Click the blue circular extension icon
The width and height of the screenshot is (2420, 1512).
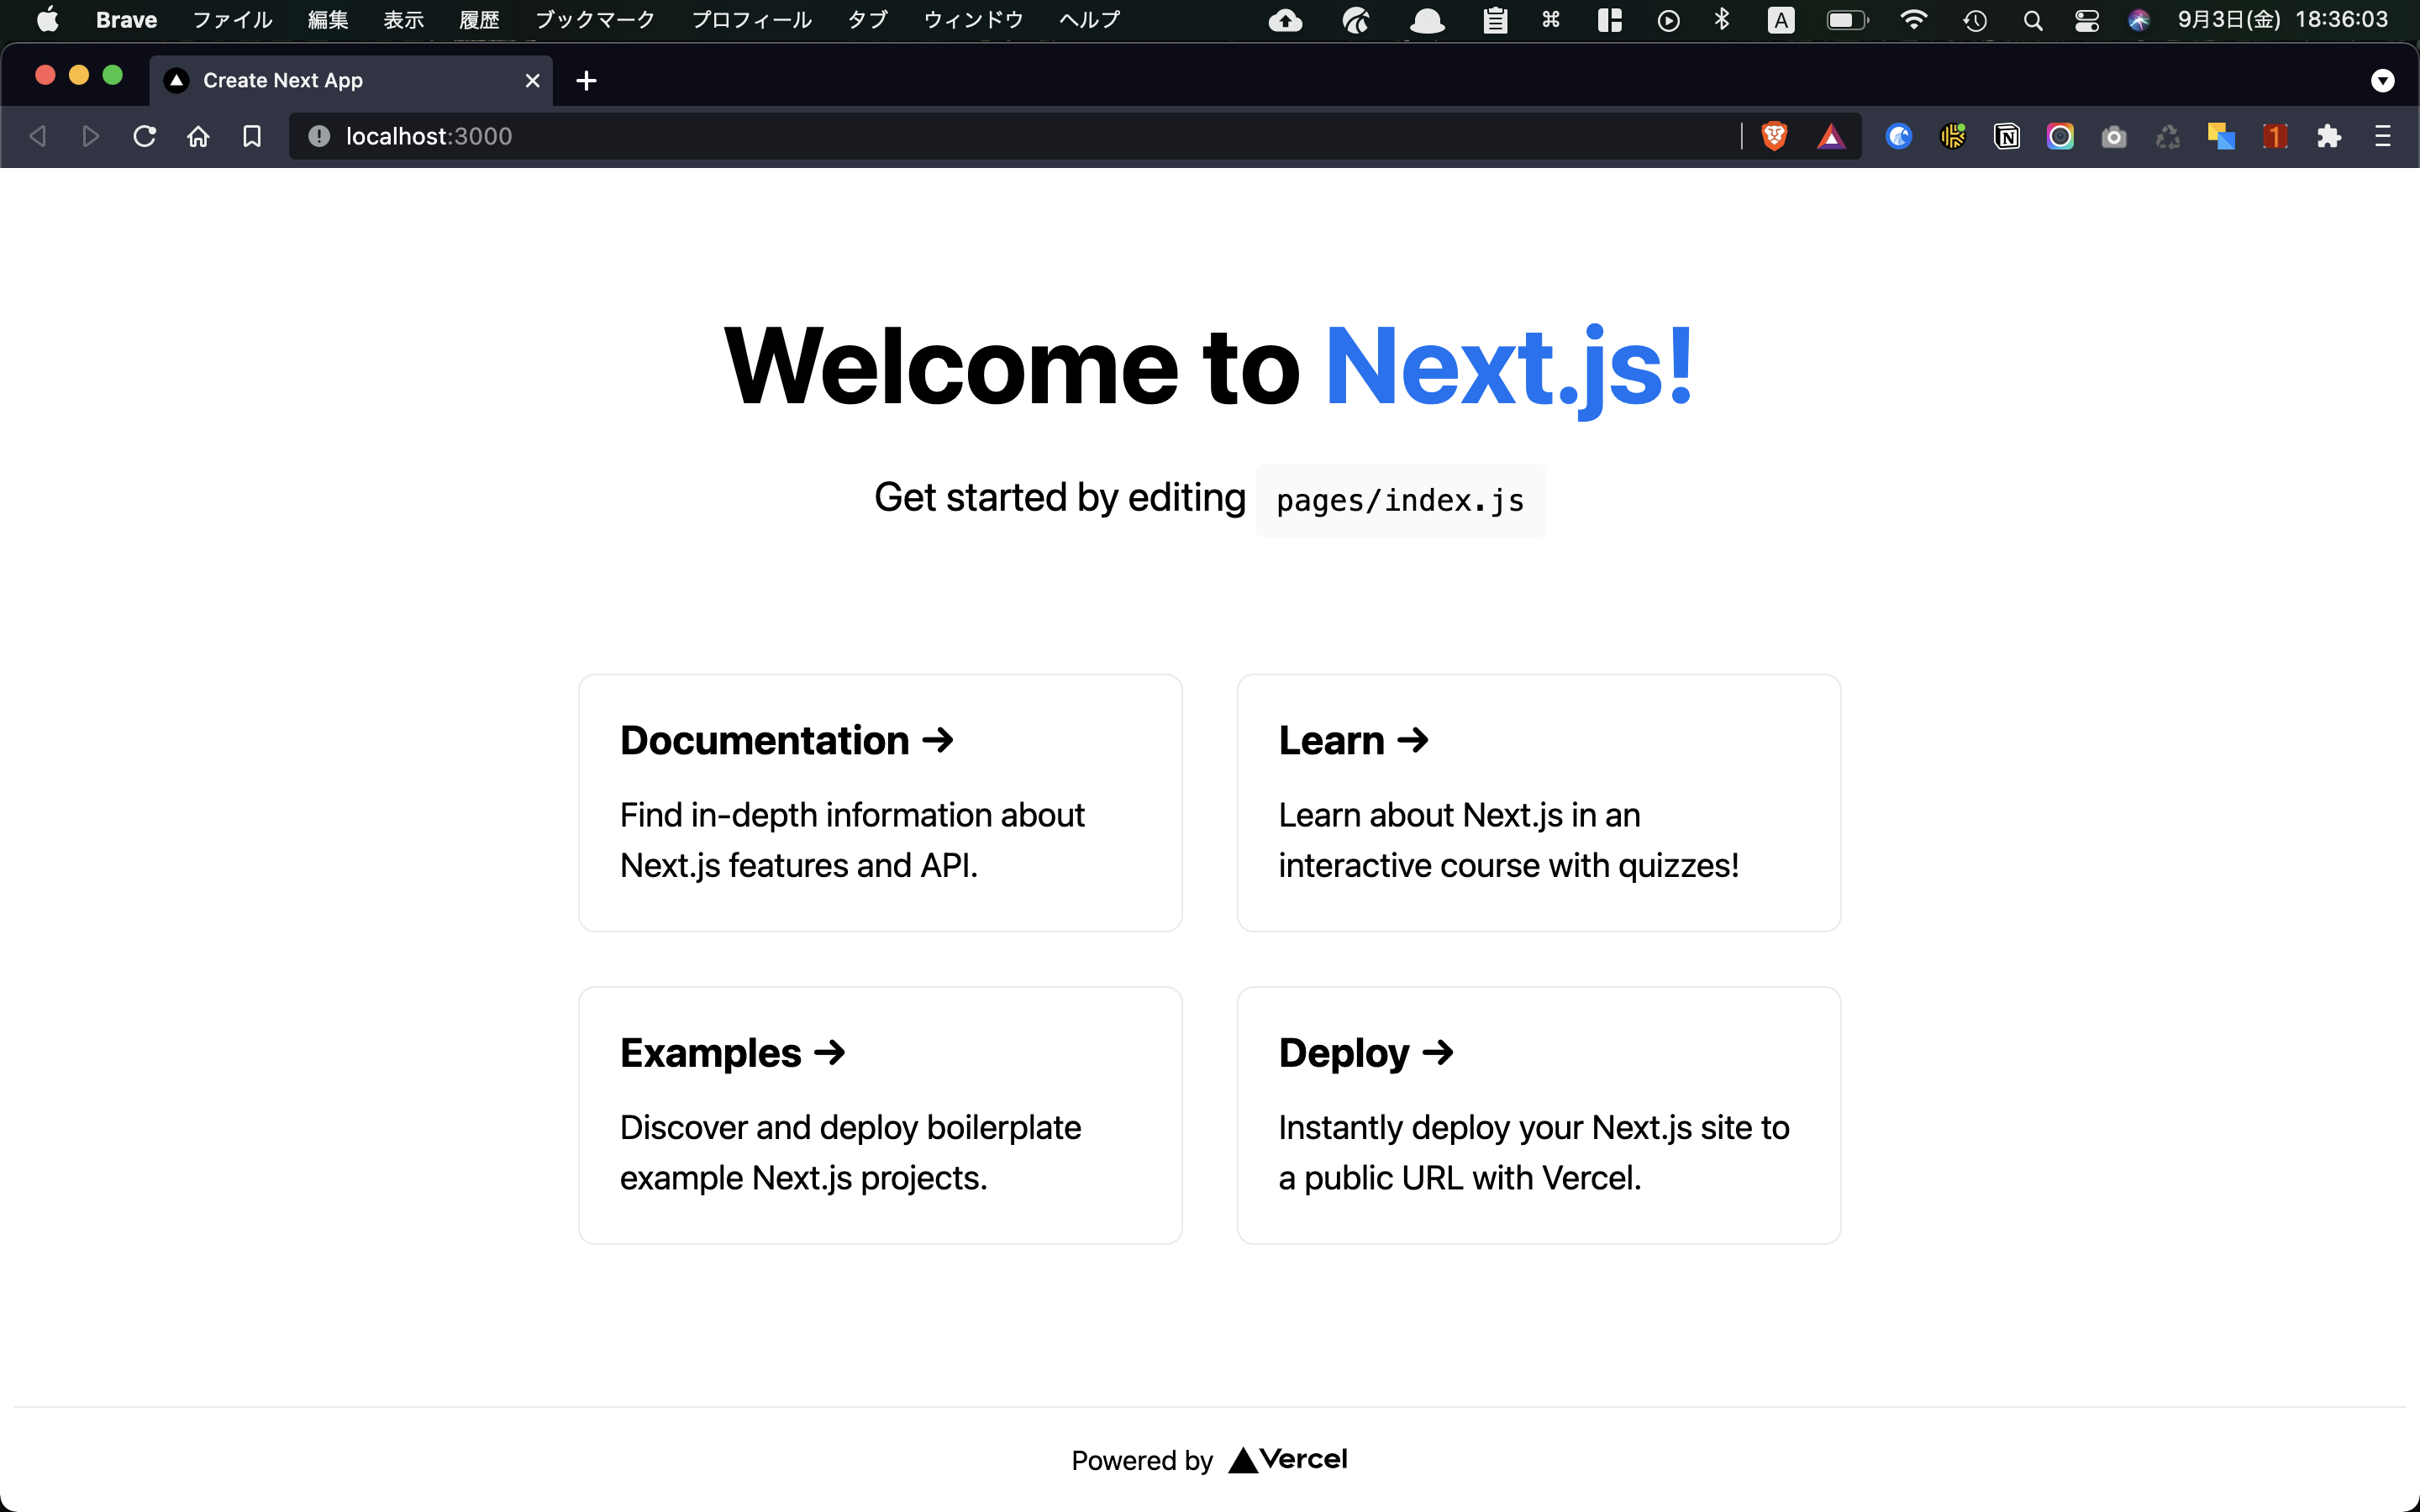pyautogui.click(x=1899, y=136)
